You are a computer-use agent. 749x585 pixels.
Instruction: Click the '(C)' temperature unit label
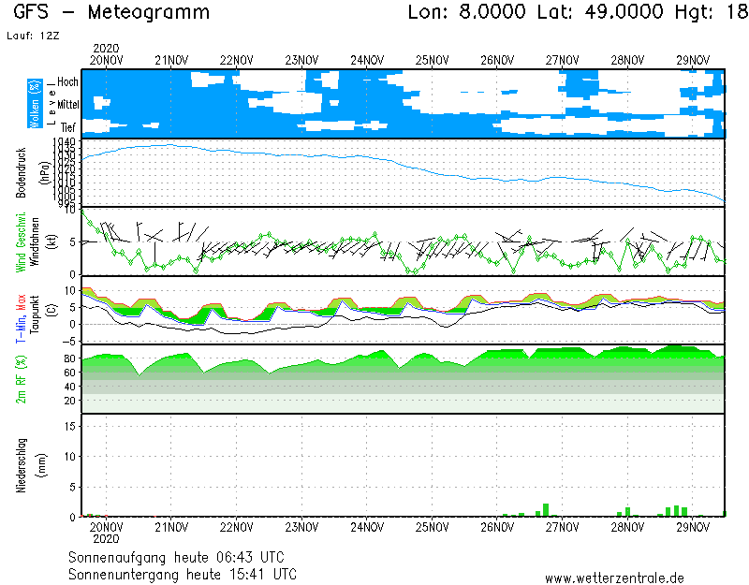tap(51, 311)
